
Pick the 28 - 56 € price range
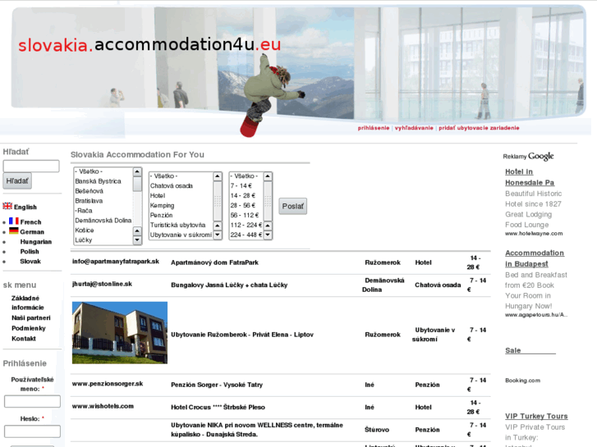[242, 205]
